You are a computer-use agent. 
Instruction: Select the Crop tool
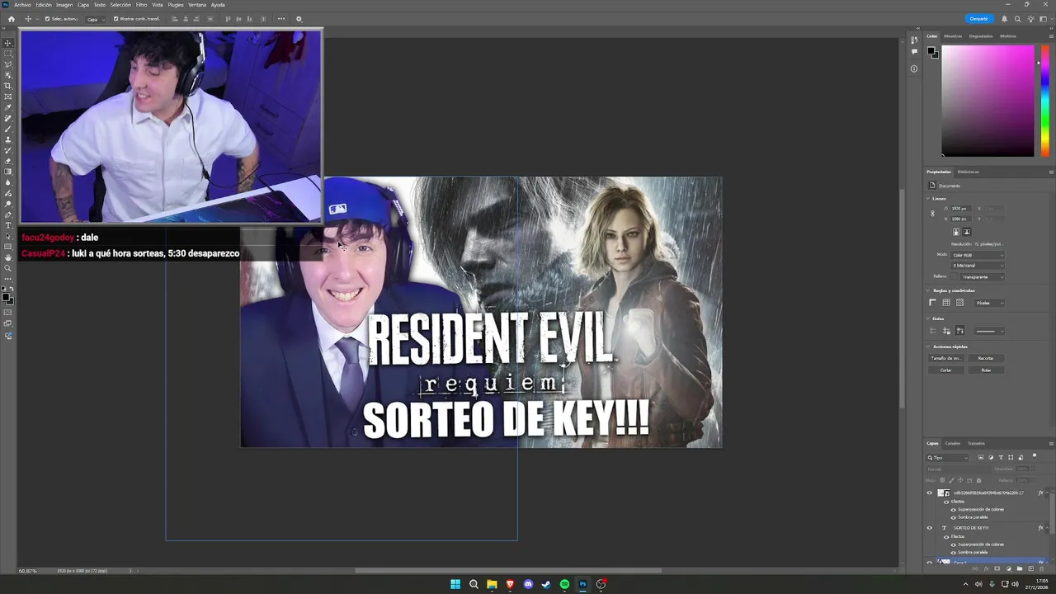(8, 86)
